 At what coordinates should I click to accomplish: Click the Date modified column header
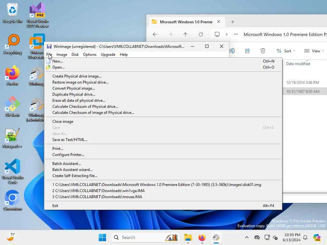pyautogui.click(x=298, y=64)
